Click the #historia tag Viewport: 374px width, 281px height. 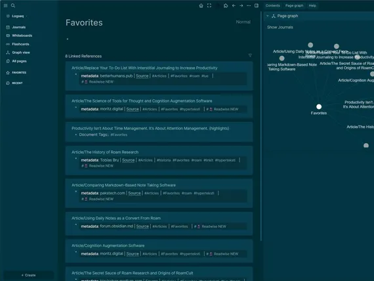click(163, 160)
